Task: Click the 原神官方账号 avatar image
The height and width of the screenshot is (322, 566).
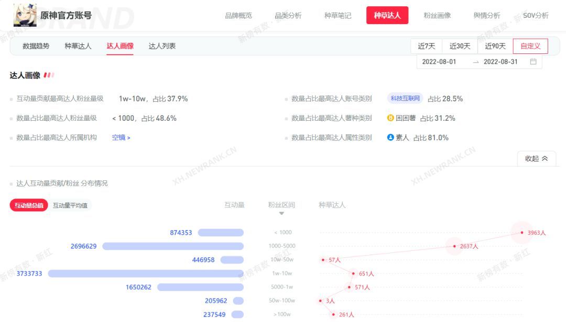Action: [x=25, y=15]
